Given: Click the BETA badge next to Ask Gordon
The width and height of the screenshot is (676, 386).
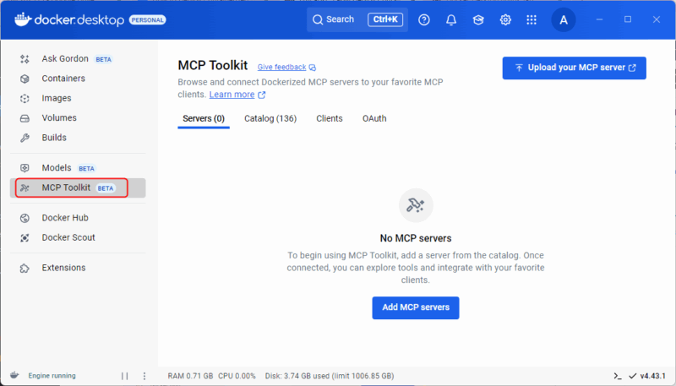Looking at the screenshot, I should tap(103, 60).
